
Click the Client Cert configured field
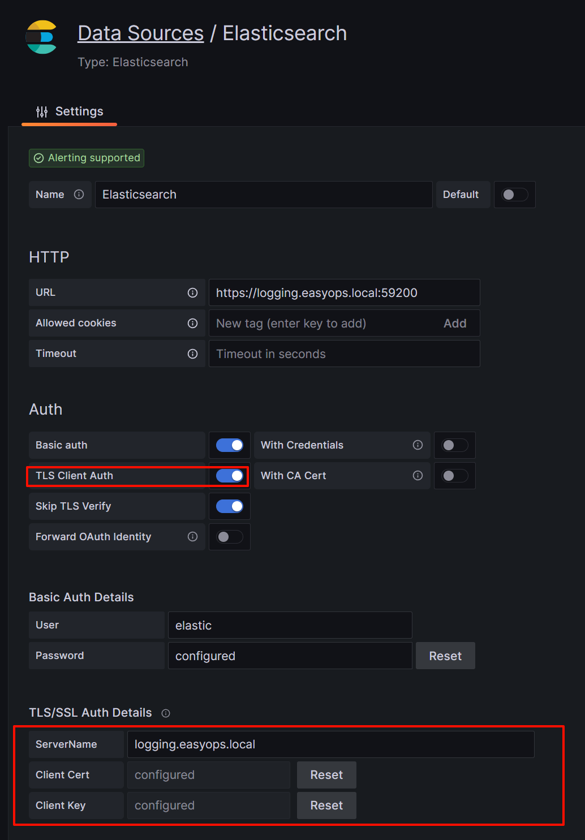click(x=208, y=775)
